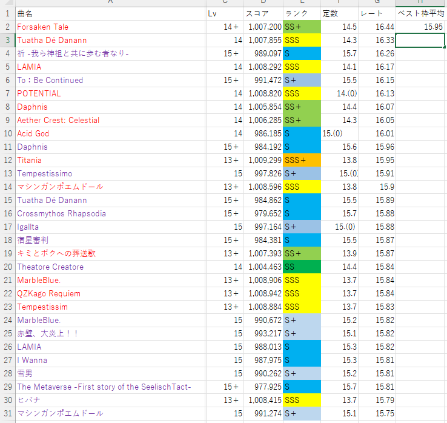Click the "Acid God" song name
Screen dimensions: 447x423
point(33,133)
